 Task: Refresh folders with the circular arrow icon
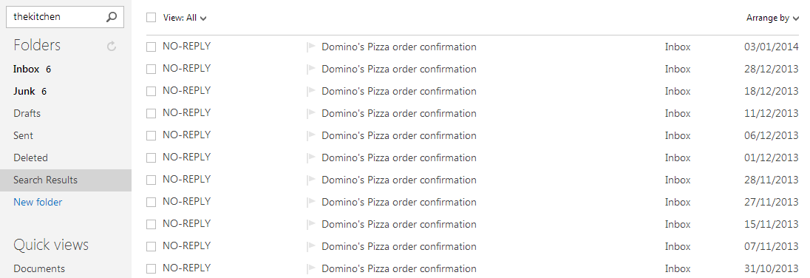(111, 47)
